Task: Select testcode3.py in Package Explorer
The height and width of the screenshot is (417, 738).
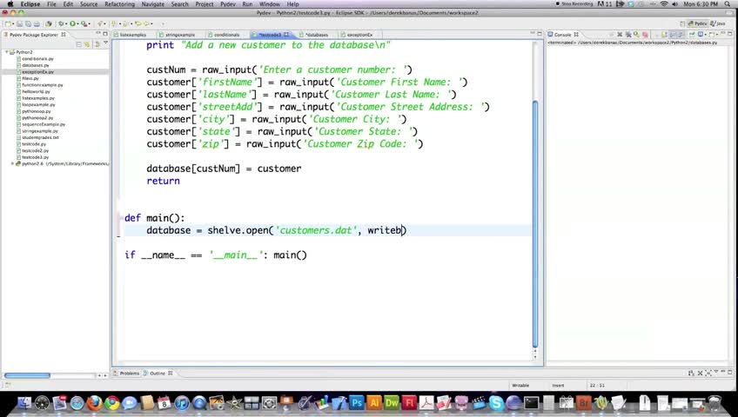Action: (36, 157)
